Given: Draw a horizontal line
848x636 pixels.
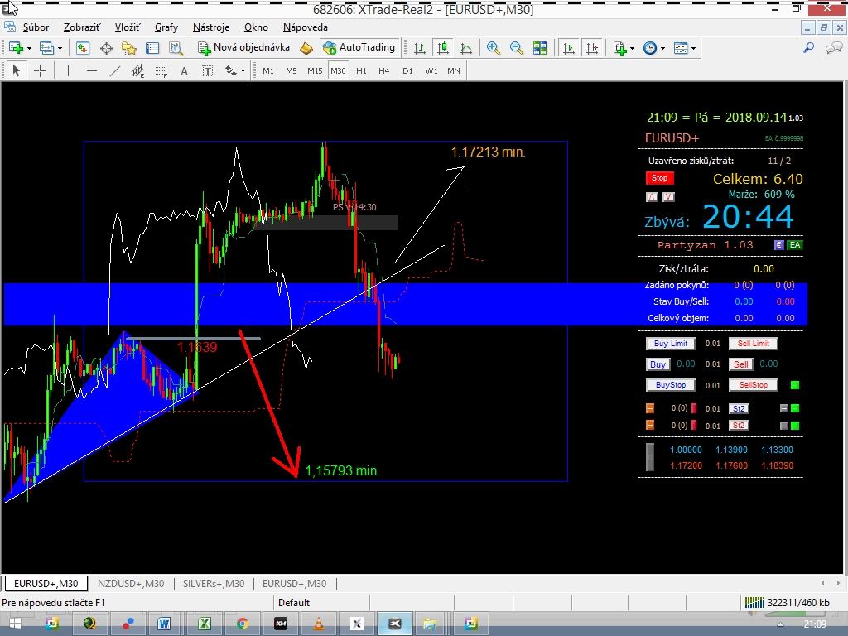Looking at the screenshot, I should tap(91, 70).
